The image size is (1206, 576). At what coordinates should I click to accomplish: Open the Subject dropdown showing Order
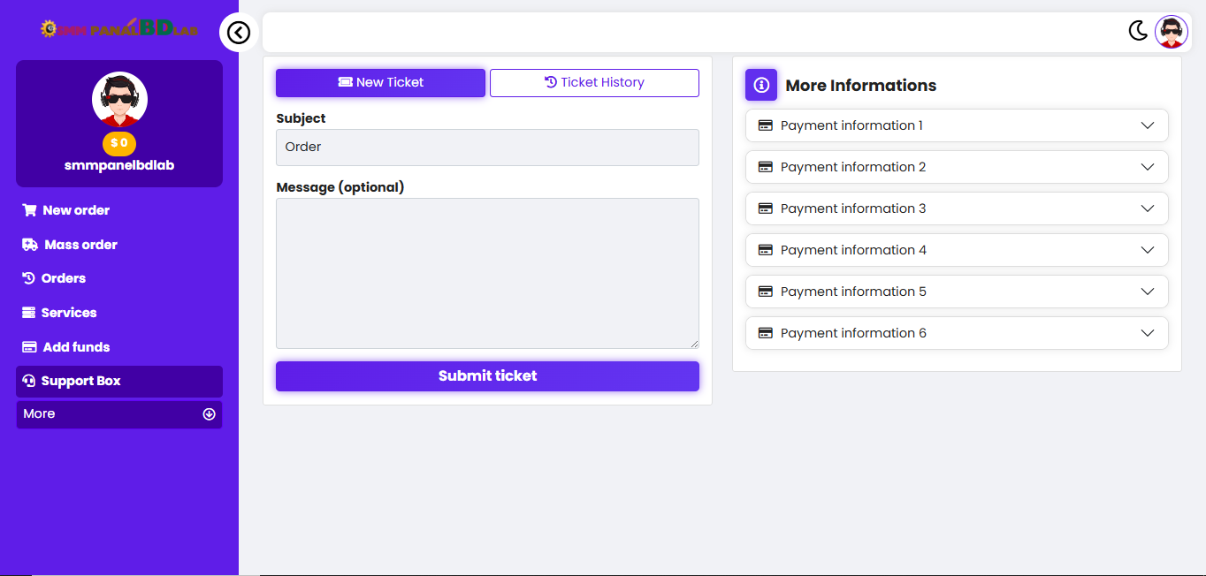pos(487,148)
